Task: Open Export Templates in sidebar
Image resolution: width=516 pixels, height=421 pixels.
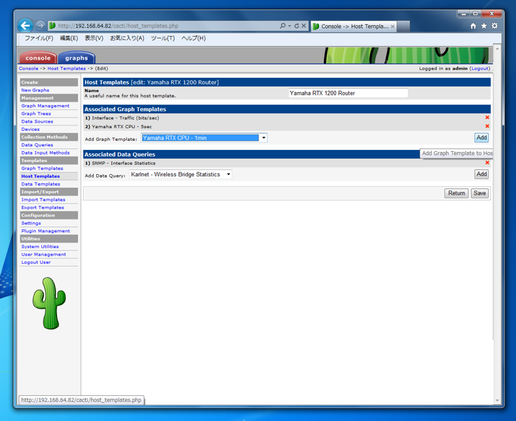Action: 43,207
